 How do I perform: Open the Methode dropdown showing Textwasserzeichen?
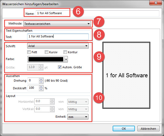coord(57,24)
